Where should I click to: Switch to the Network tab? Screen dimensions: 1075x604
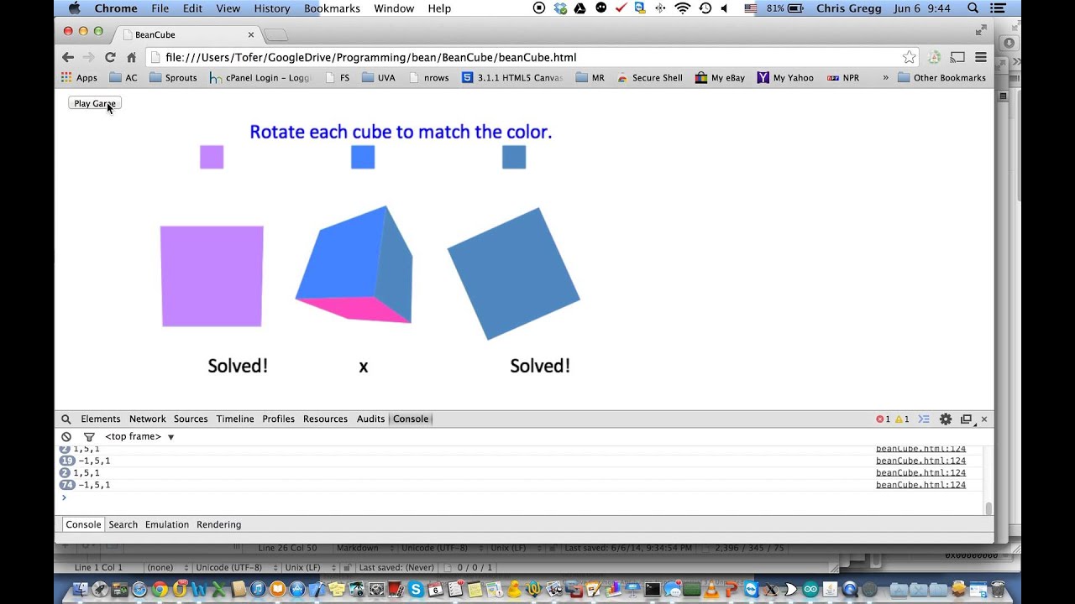(147, 419)
